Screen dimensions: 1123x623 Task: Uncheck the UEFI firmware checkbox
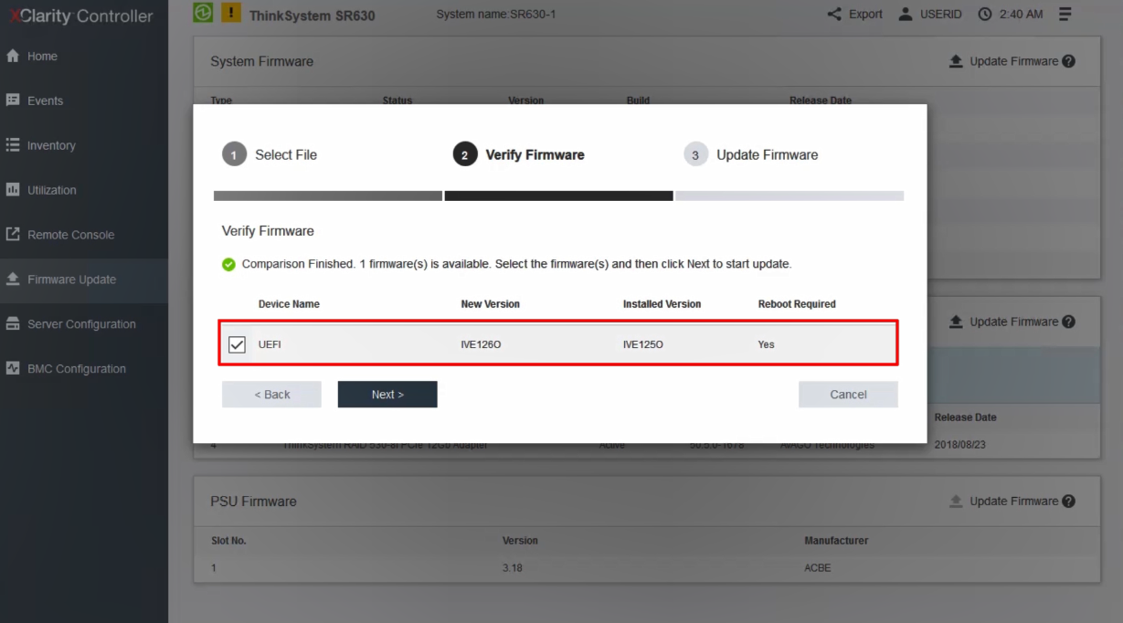pyautogui.click(x=238, y=344)
